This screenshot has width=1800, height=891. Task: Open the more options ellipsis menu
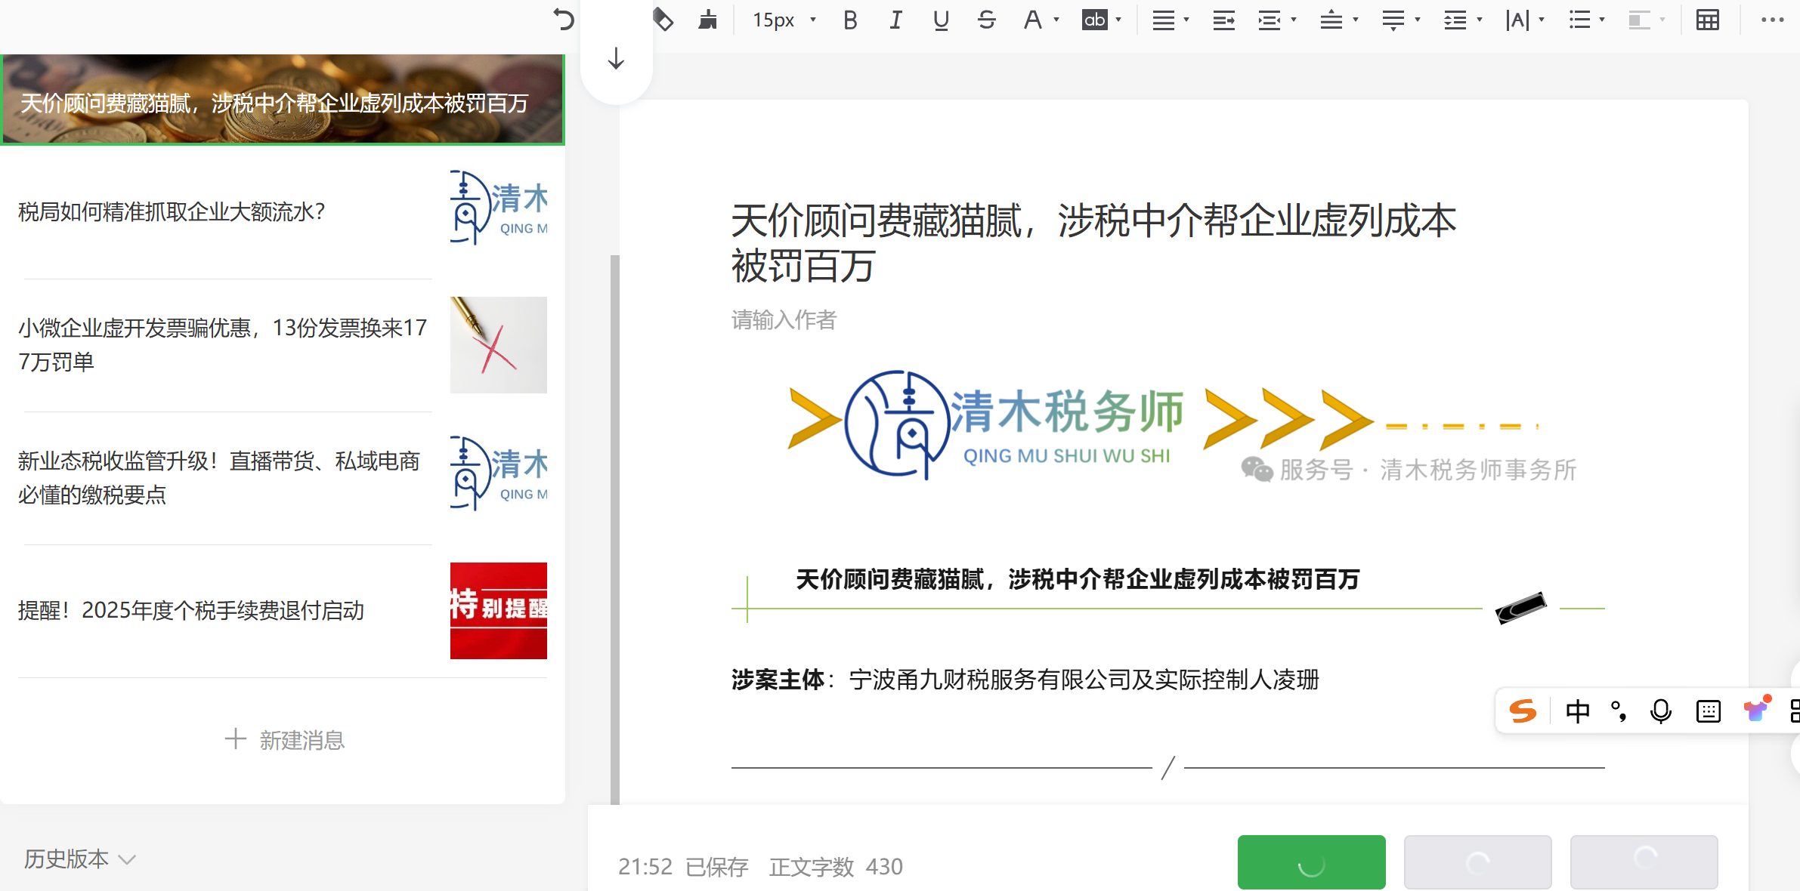[x=1772, y=20]
